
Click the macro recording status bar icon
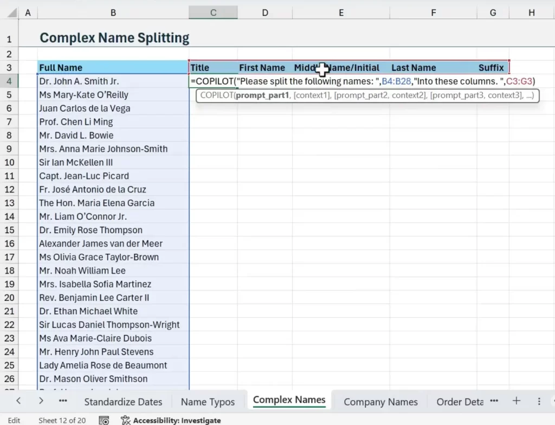[x=104, y=420]
